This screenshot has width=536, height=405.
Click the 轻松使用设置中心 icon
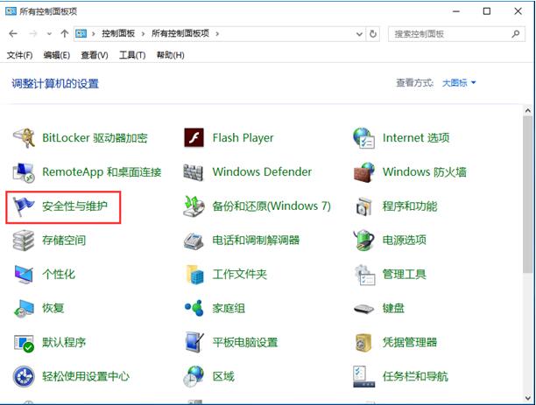pyautogui.click(x=24, y=377)
